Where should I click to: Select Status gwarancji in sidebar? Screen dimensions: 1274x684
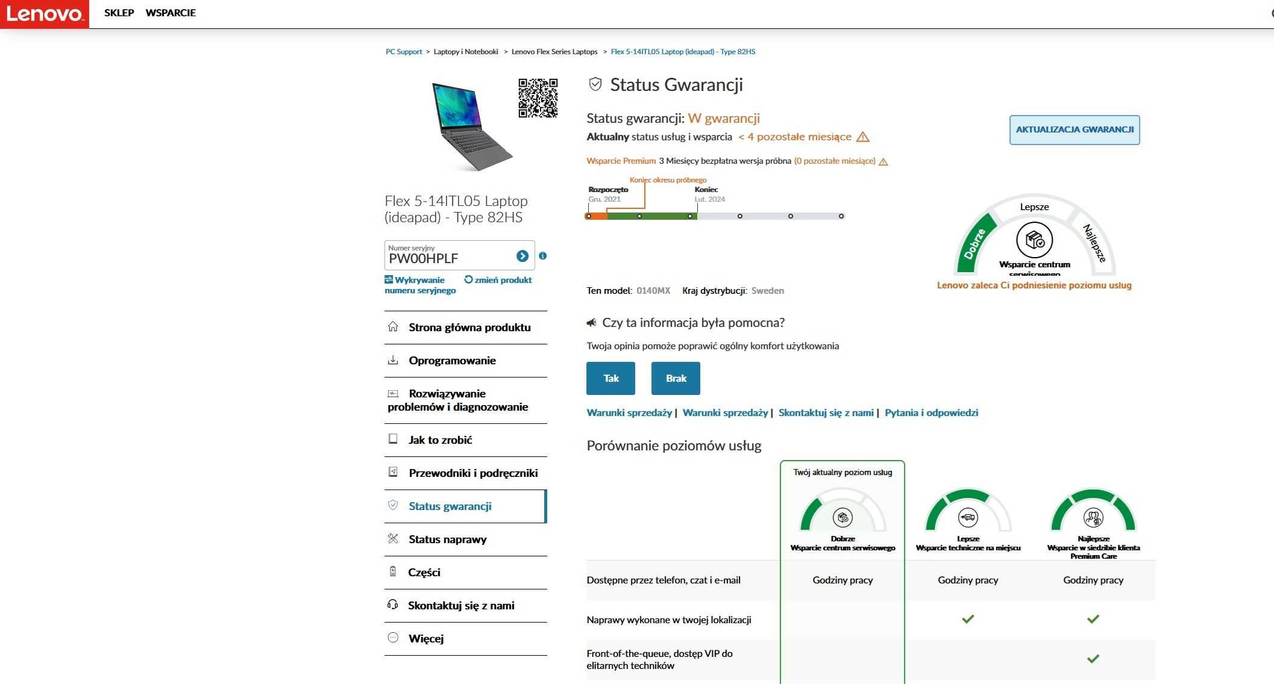[x=450, y=506]
